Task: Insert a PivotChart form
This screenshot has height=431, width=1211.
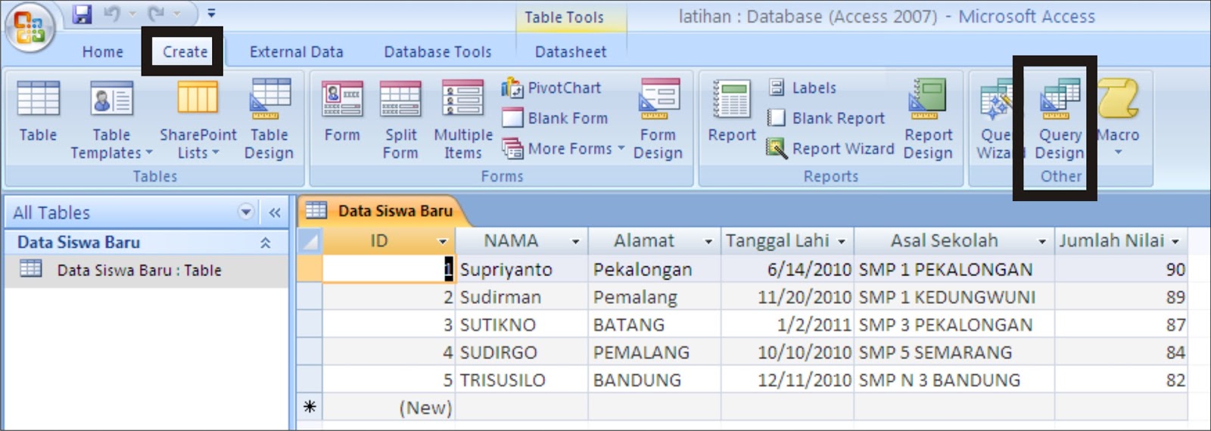Action: (x=551, y=88)
